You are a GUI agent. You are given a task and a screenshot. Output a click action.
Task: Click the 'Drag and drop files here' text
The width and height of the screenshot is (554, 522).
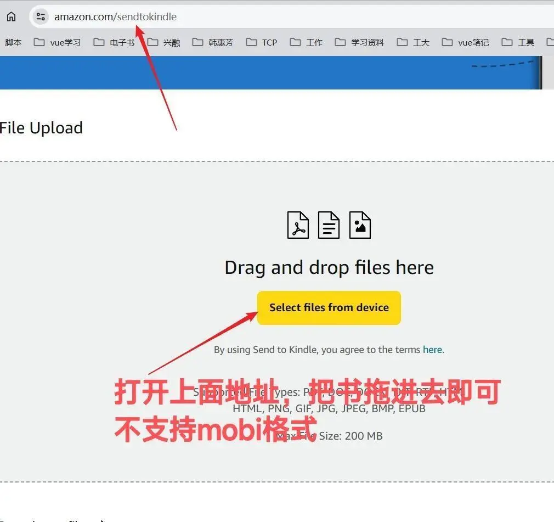pos(329,268)
